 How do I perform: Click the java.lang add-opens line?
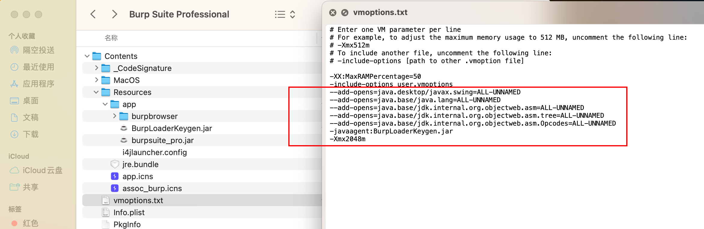[x=415, y=100]
